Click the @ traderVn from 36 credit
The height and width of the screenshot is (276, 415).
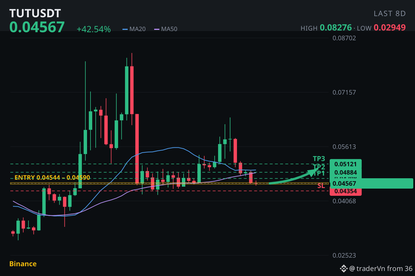381,269
